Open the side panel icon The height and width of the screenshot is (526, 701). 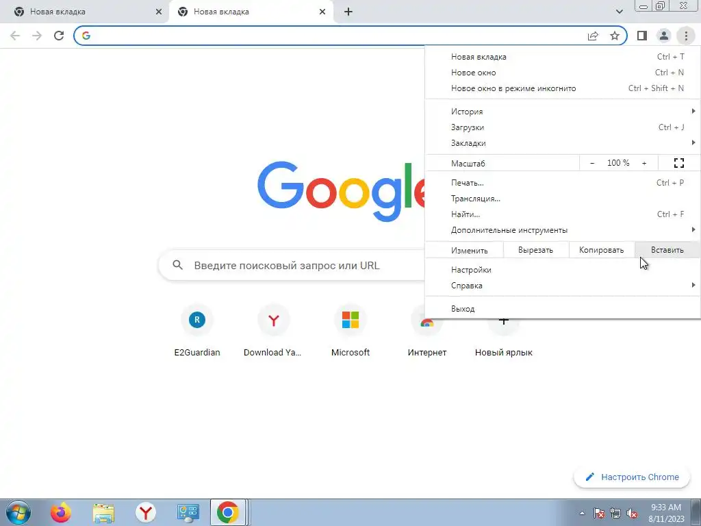coord(642,36)
